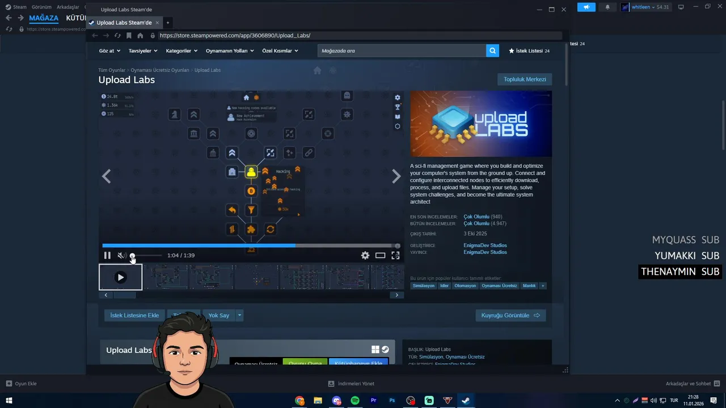Viewport: 726px width, 408px height.
Task: Click the video progress bar
Action: (x=251, y=245)
